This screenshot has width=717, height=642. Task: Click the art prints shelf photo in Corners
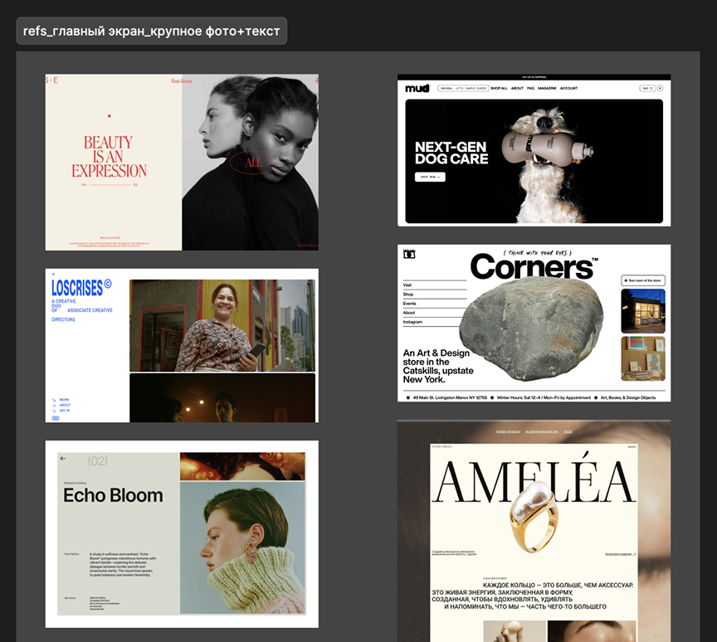pyautogui.click(x=643, y=358)
